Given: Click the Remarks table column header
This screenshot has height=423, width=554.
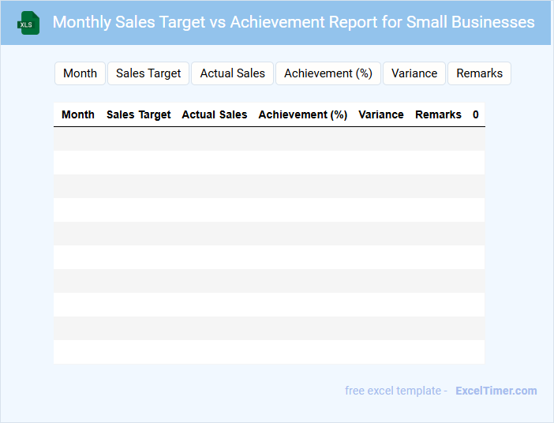Looking at the screenshot, I should (438, 114).
